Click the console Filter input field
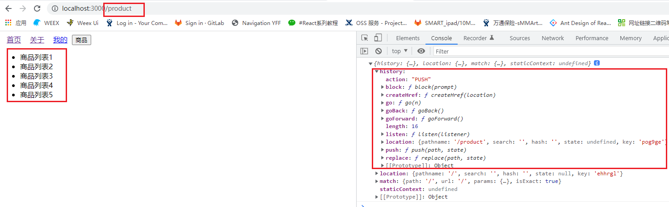Screen dimensions: 669x207 (551, 51)
